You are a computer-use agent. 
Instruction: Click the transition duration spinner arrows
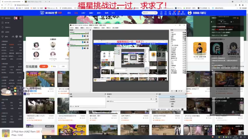click(157, 101)
